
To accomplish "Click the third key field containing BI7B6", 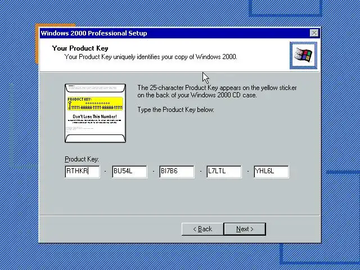I will (177, 172).
